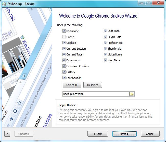The image size is (166, 142).
Task: Close the FavBackup window
Action: pos(158,3)
